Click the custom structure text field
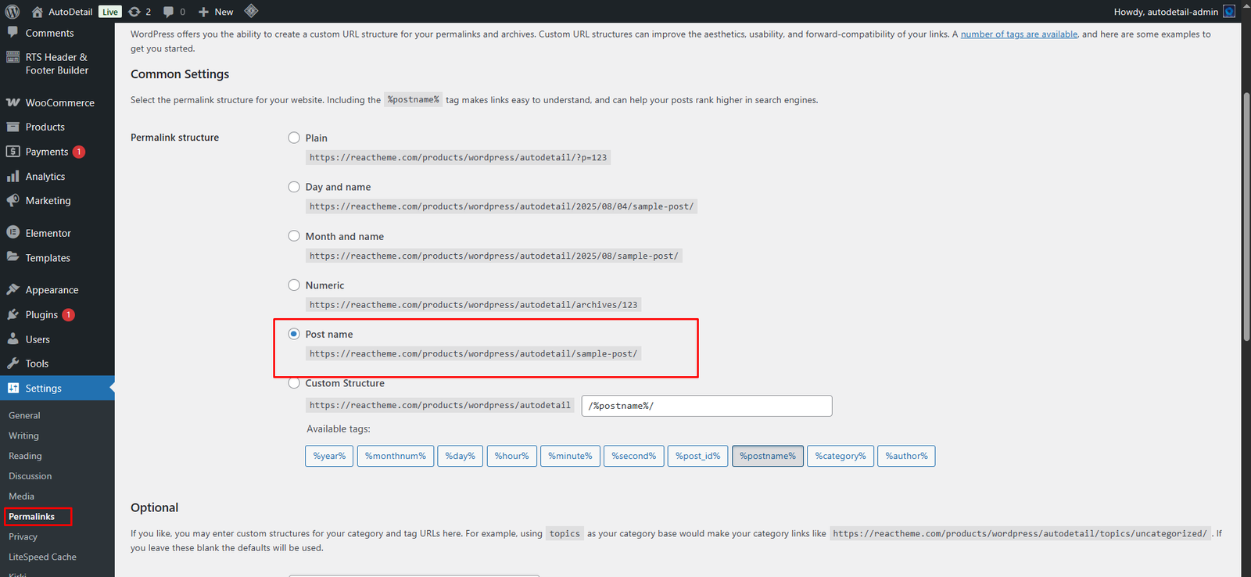The image size is (1251, 577). tap(706, 406)
